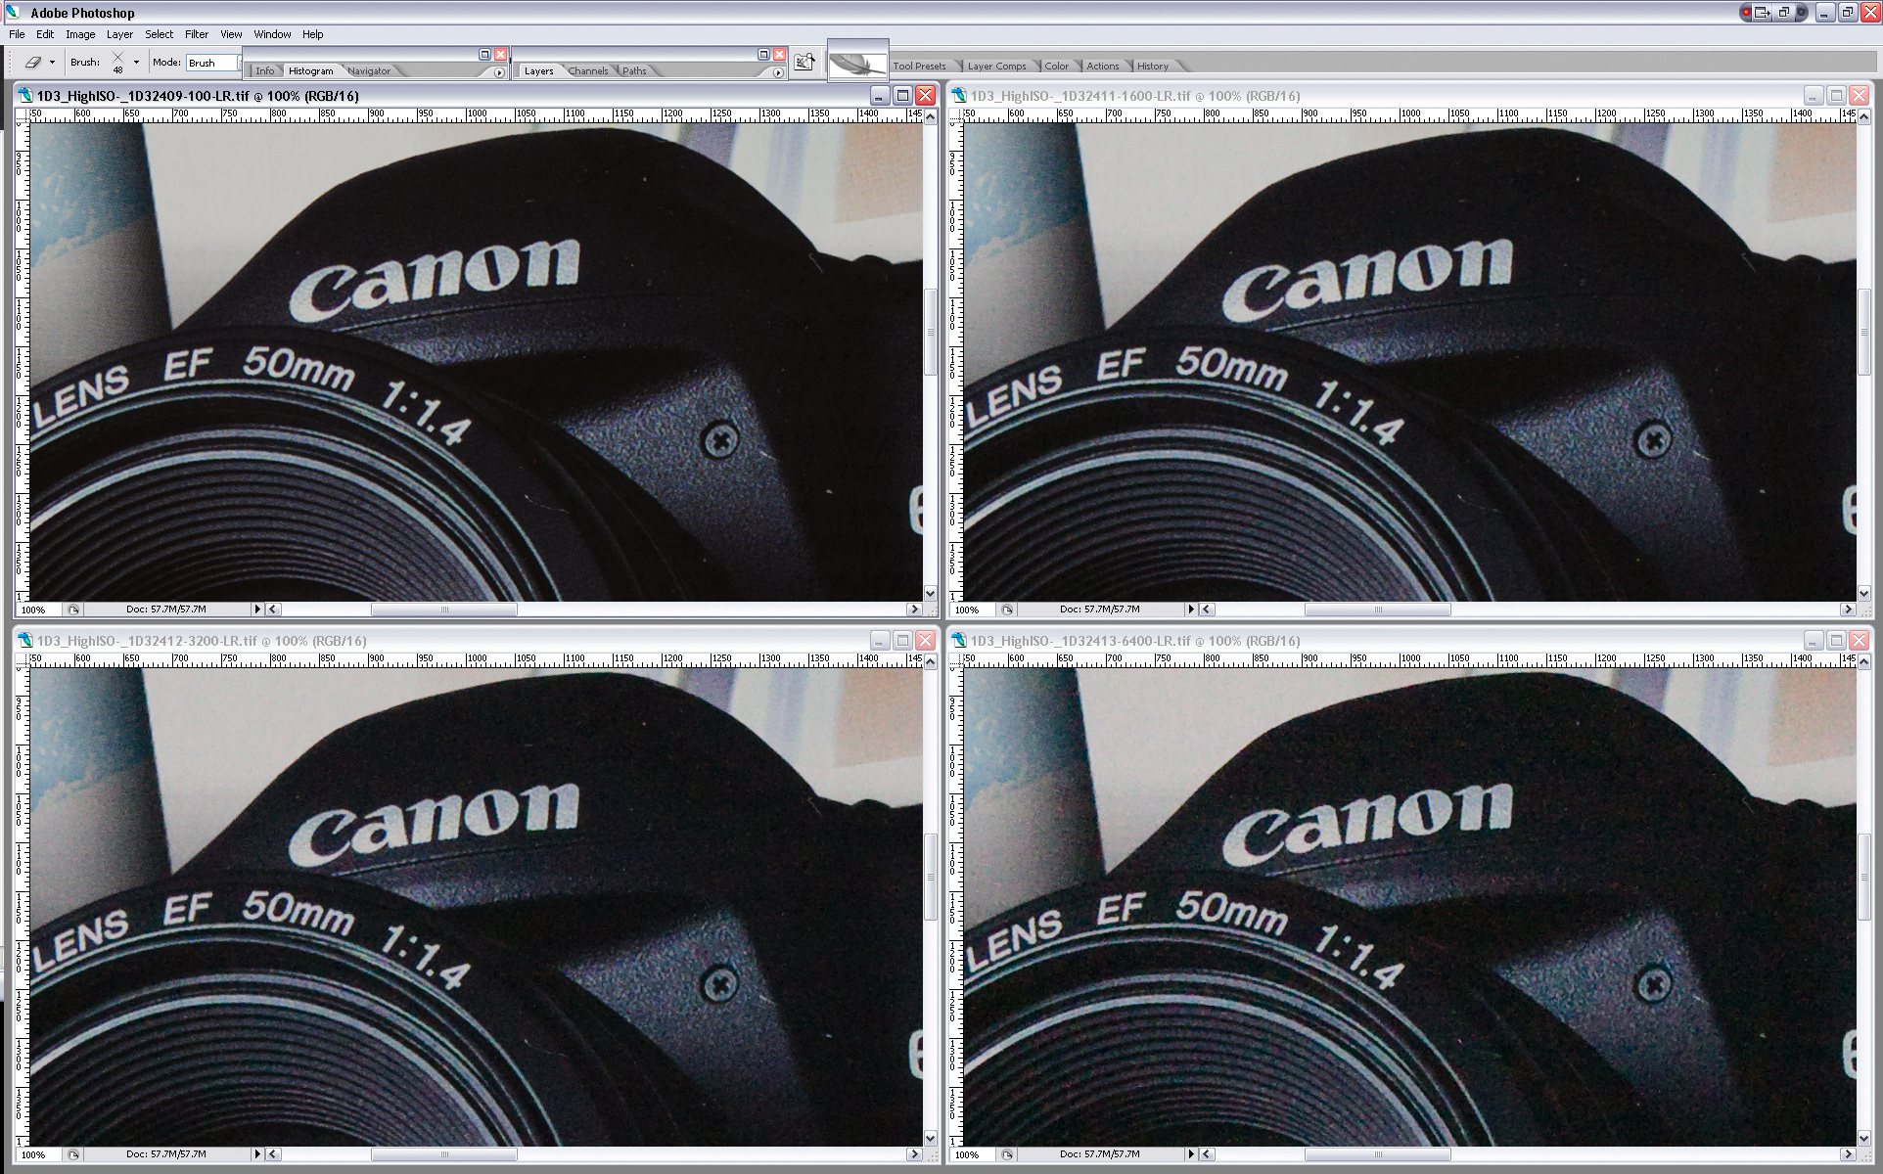
Task: Click the status bar icon in 1600-LR window
Action: point(1006,610)
